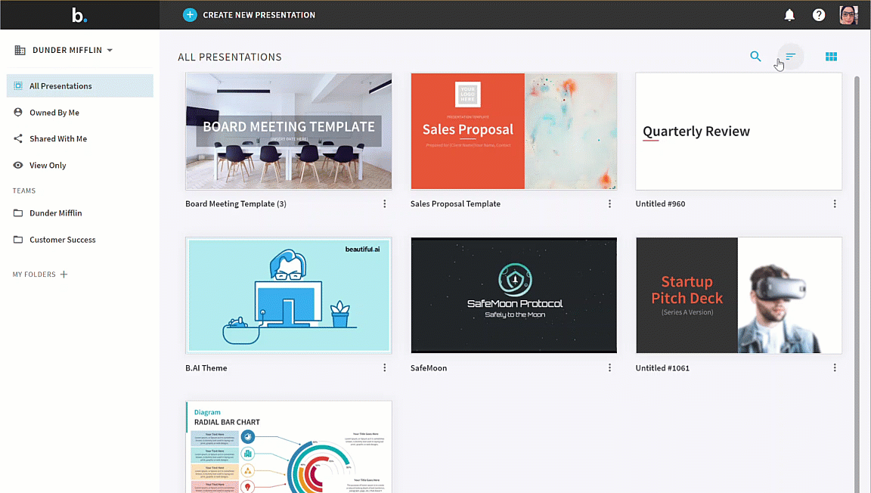Image resolution: width=871 pixels, height=493 pixels.
Task: Open Startup Pitch Deck thumbnail
Action: coord(739,295)
